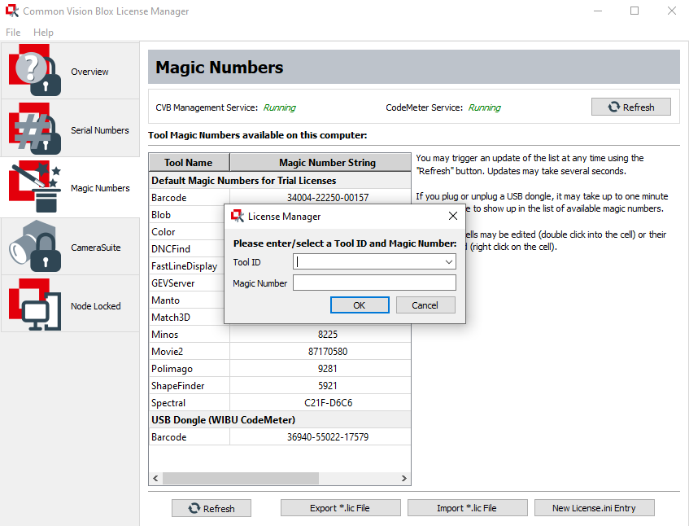The height and width of the screenshot is (526, 689).
Task: Open the File menu
Action: [x=13, y=33]
